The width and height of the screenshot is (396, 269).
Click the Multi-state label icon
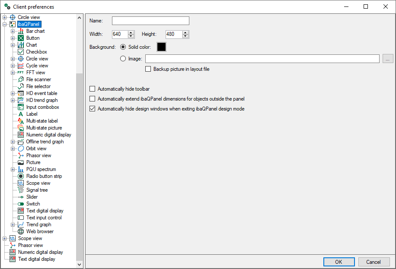21,121
